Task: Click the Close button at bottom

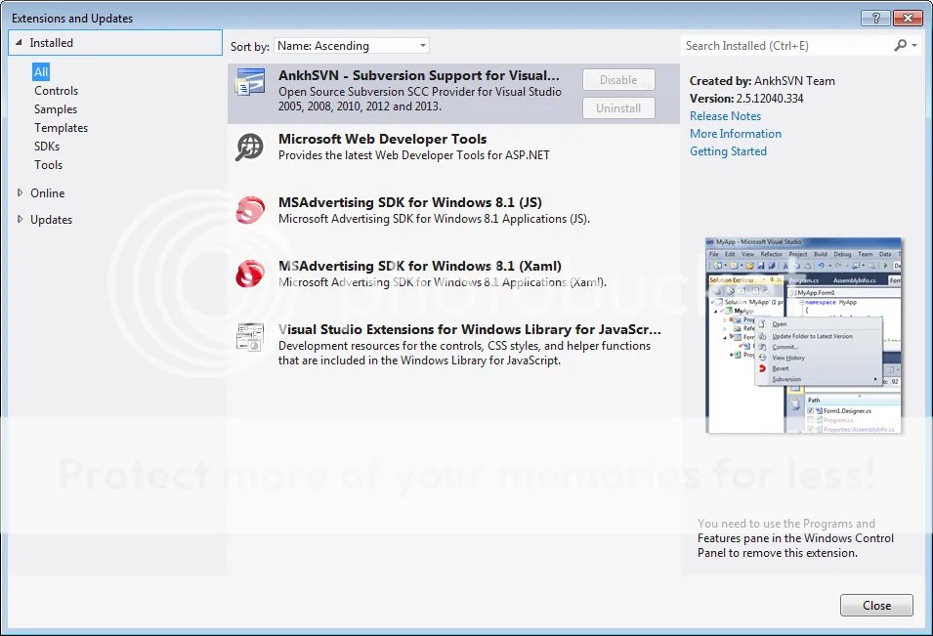Action: [876, 605]
